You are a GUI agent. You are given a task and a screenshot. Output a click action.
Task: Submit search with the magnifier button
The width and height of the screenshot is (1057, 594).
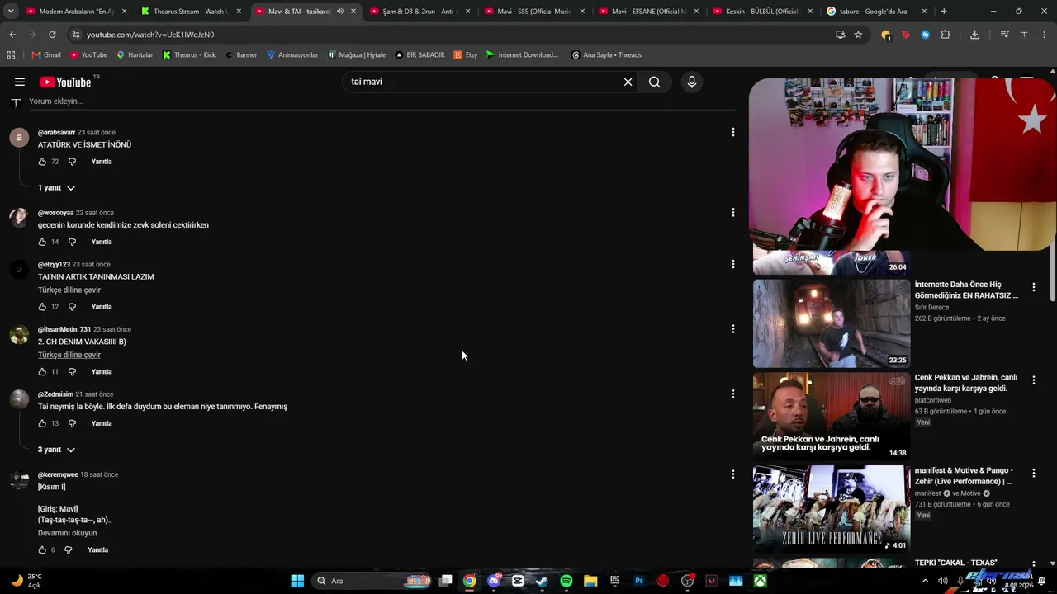[x=655, y=82]
